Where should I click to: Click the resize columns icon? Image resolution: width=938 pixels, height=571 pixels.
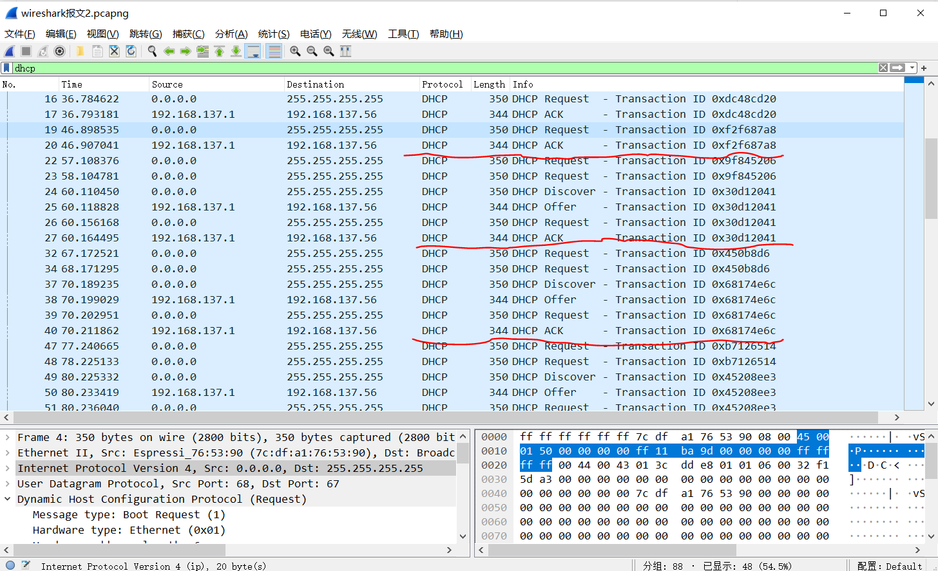pos(346,51)
